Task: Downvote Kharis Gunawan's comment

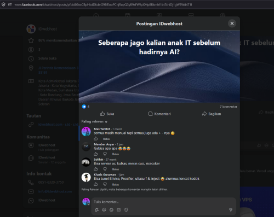Action: (105, 184)
